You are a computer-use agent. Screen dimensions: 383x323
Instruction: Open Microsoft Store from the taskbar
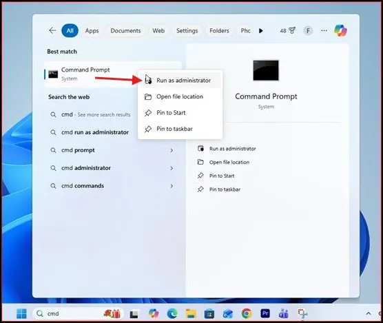point(209,314)
